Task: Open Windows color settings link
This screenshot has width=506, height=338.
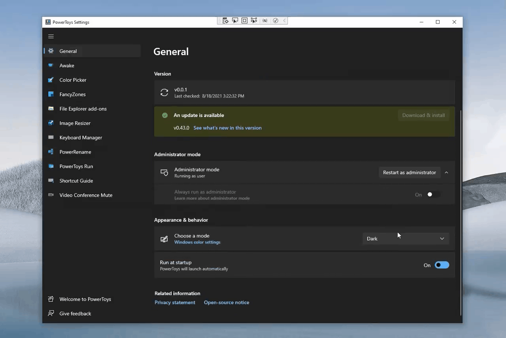Action: click(197, 242)
